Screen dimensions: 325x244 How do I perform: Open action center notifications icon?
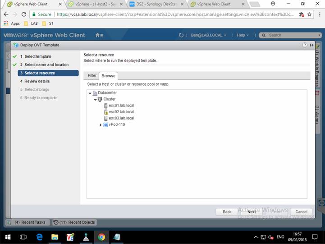[x=315, y=237]
